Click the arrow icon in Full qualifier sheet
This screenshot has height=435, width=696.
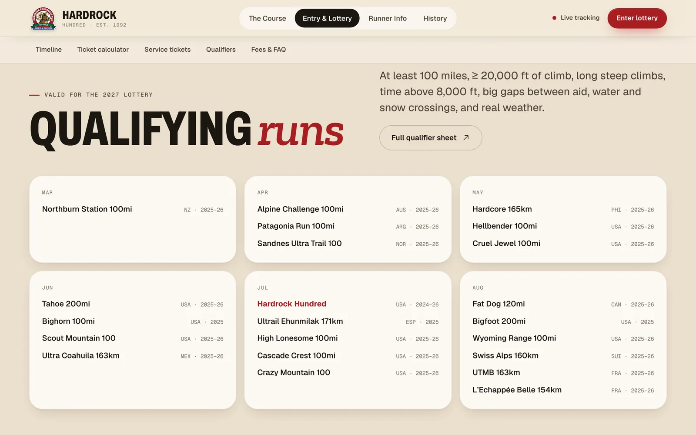[466, 137]
